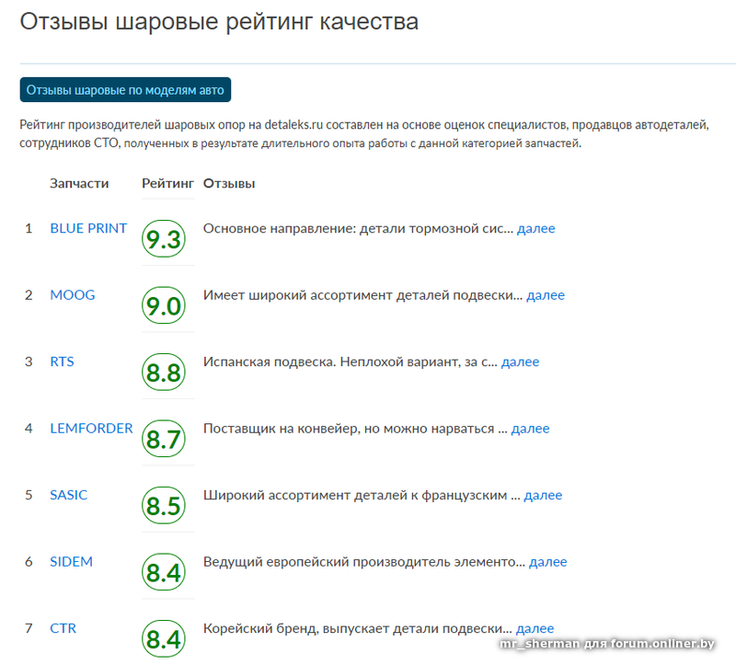
Task: Click the 'Отзывы шаровые по моделям авто' button
Action: pos(129,89)
